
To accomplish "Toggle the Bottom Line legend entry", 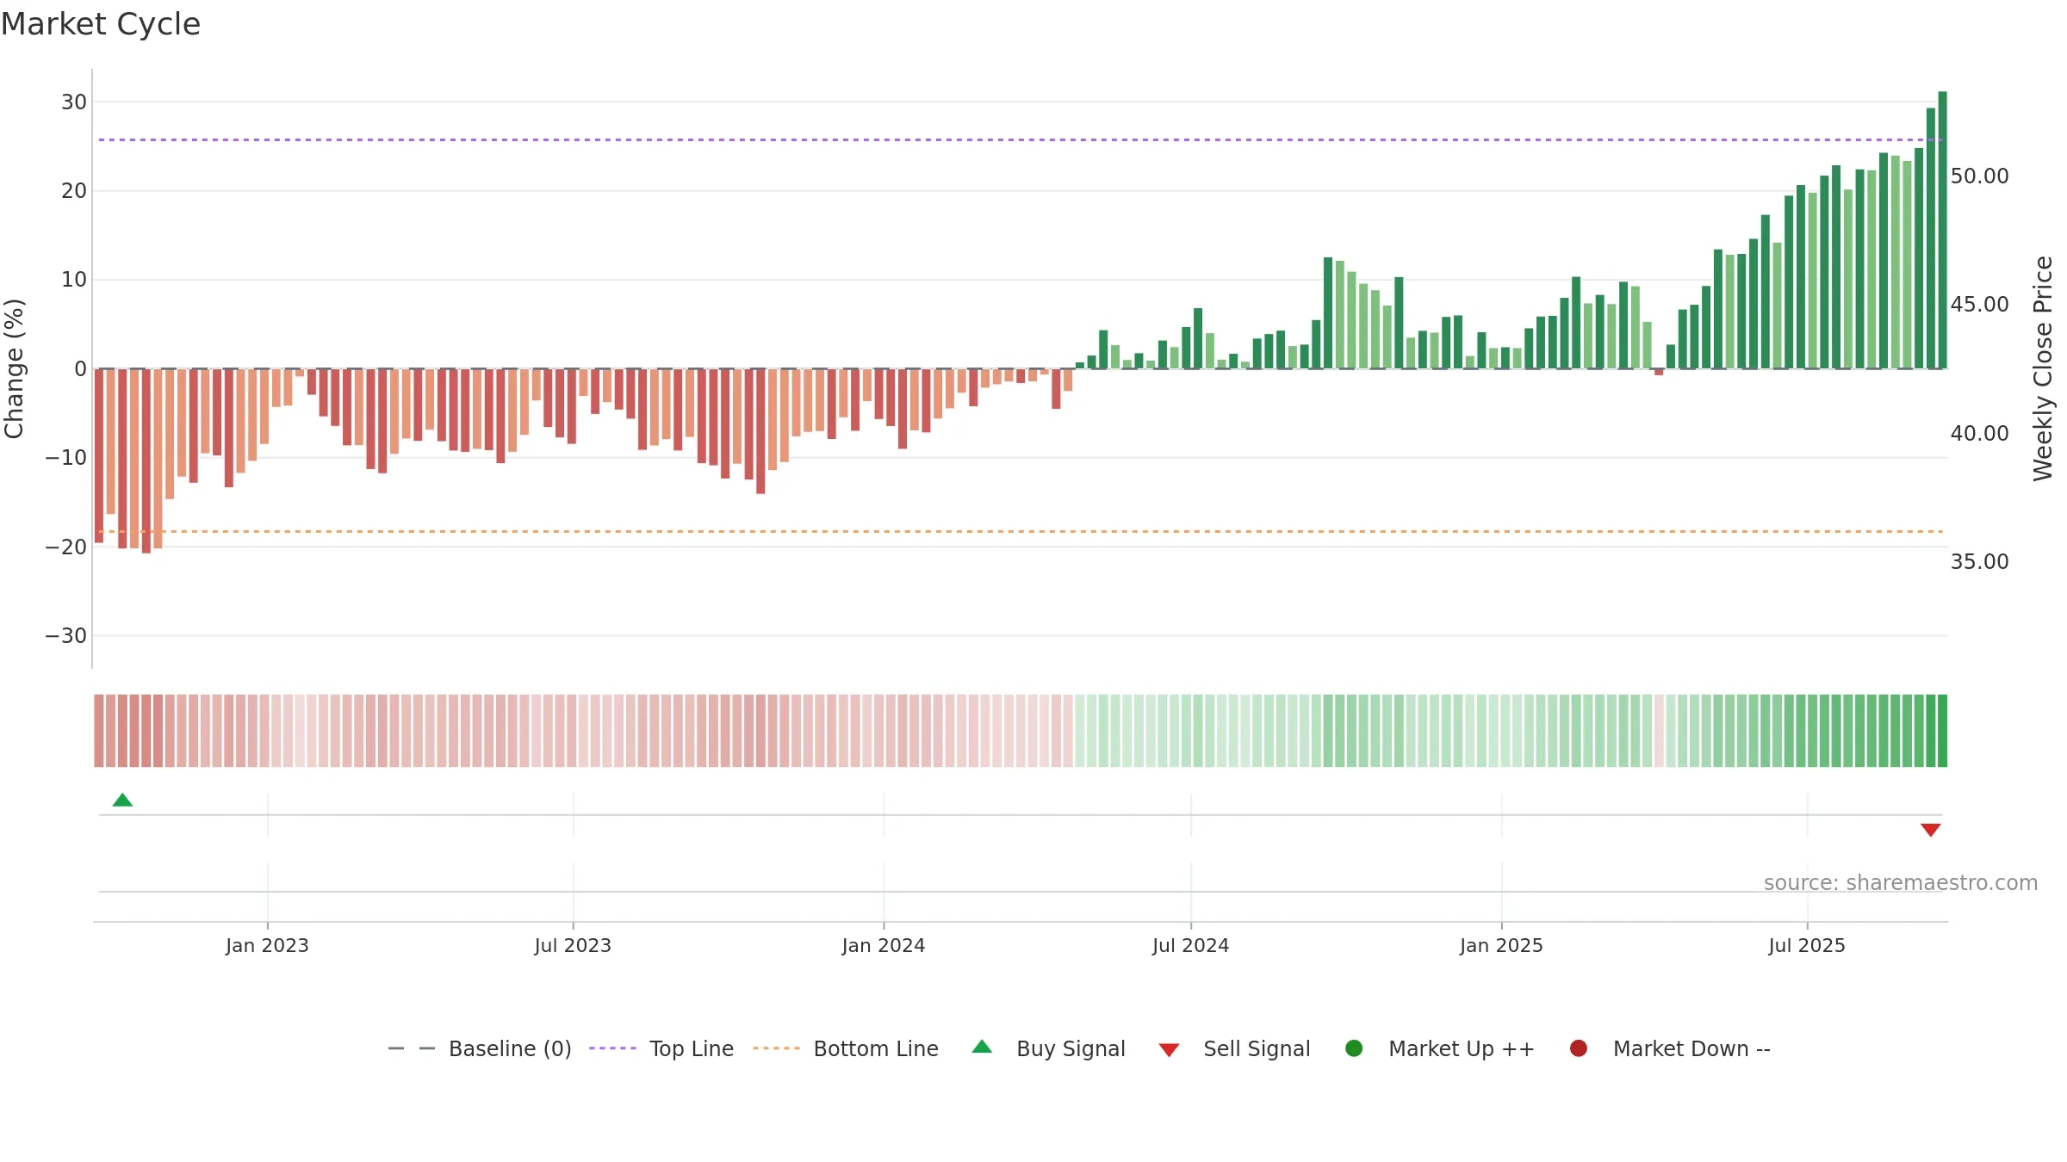I will (846, 1048).
